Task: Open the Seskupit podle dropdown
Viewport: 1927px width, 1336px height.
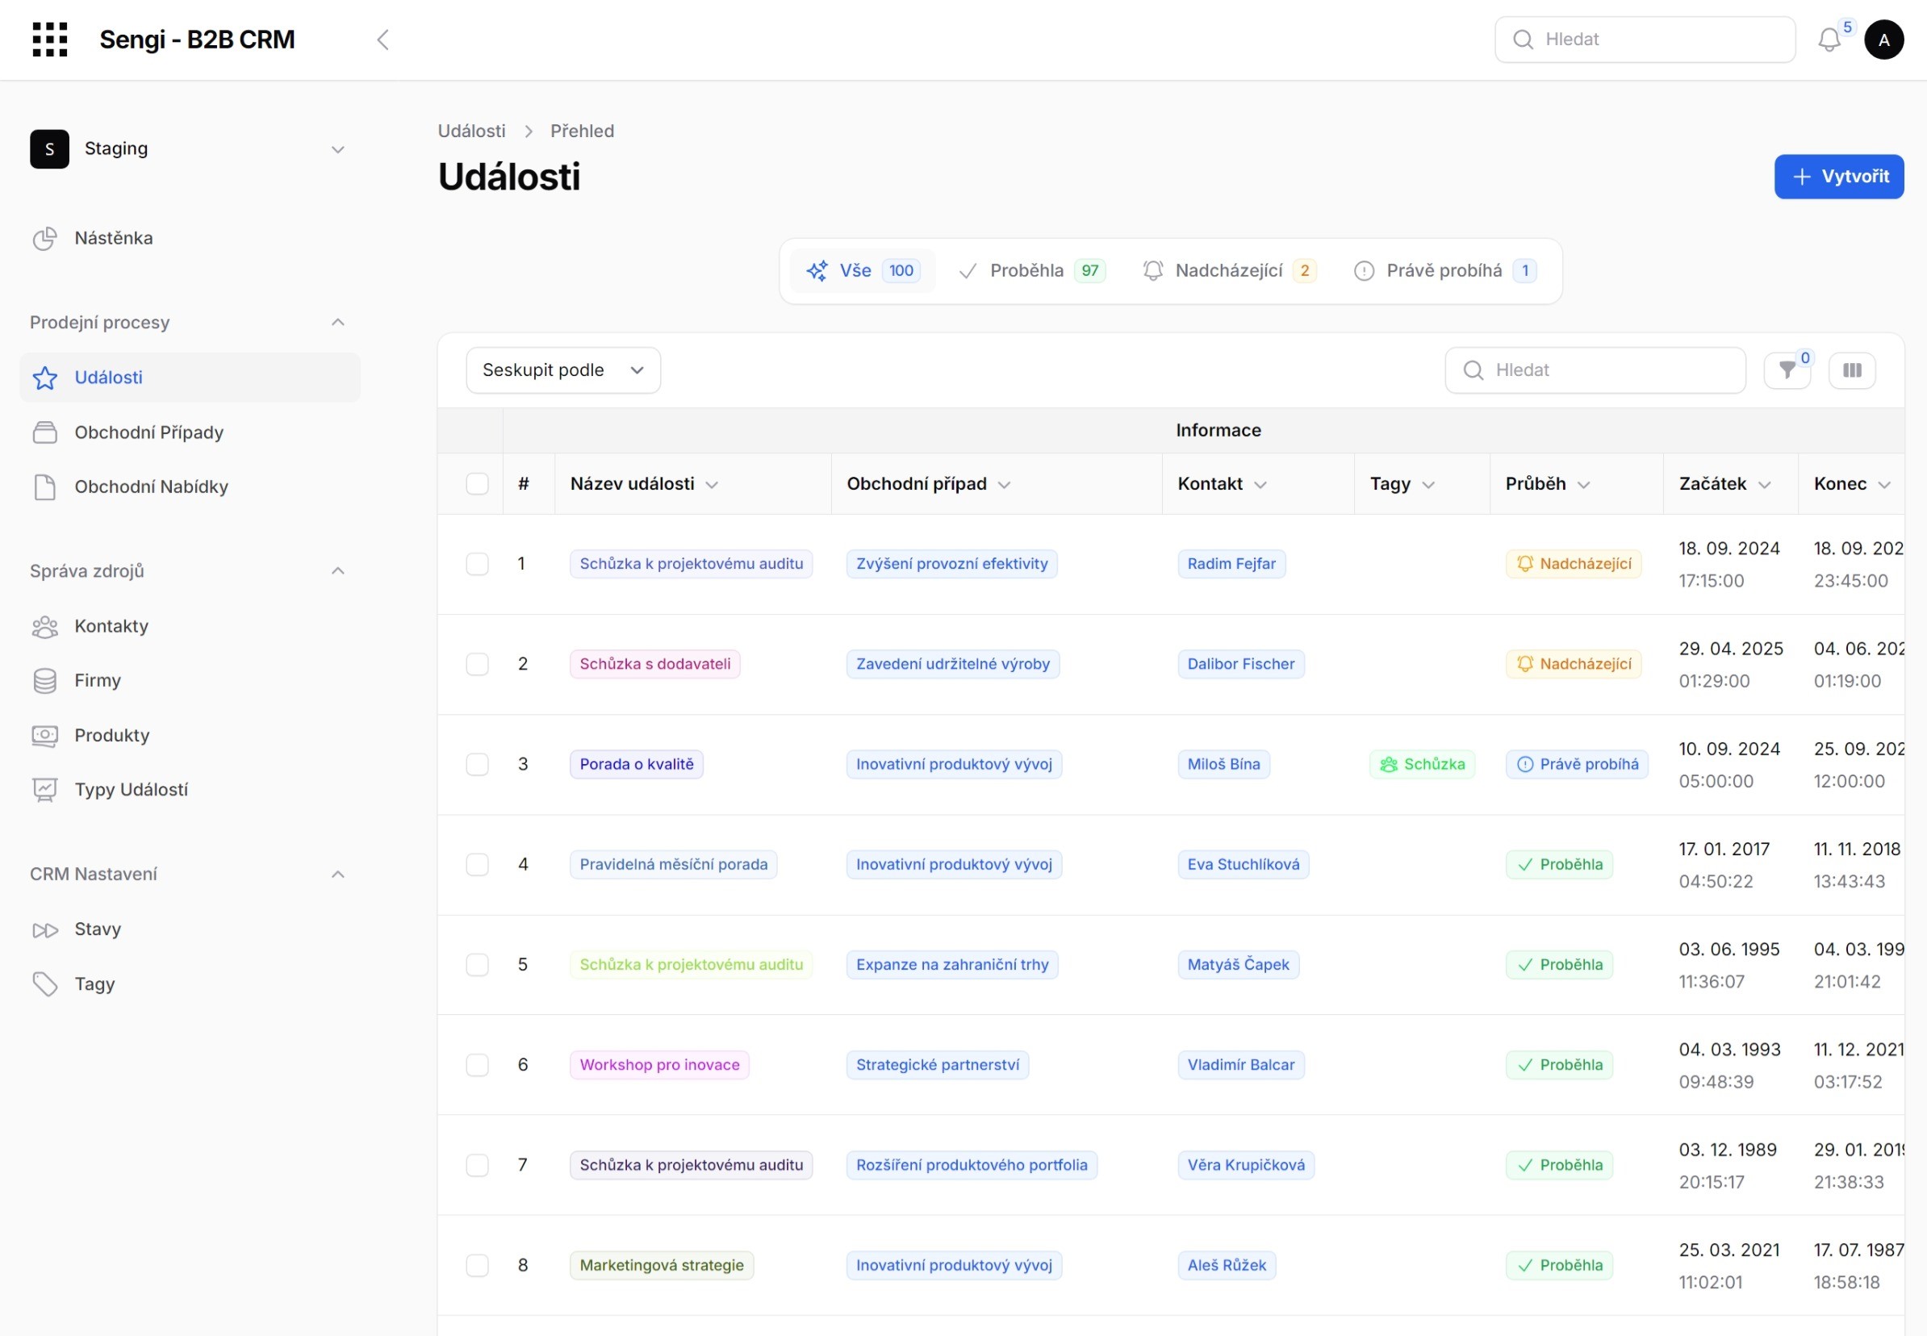Action: coord(562,370)
